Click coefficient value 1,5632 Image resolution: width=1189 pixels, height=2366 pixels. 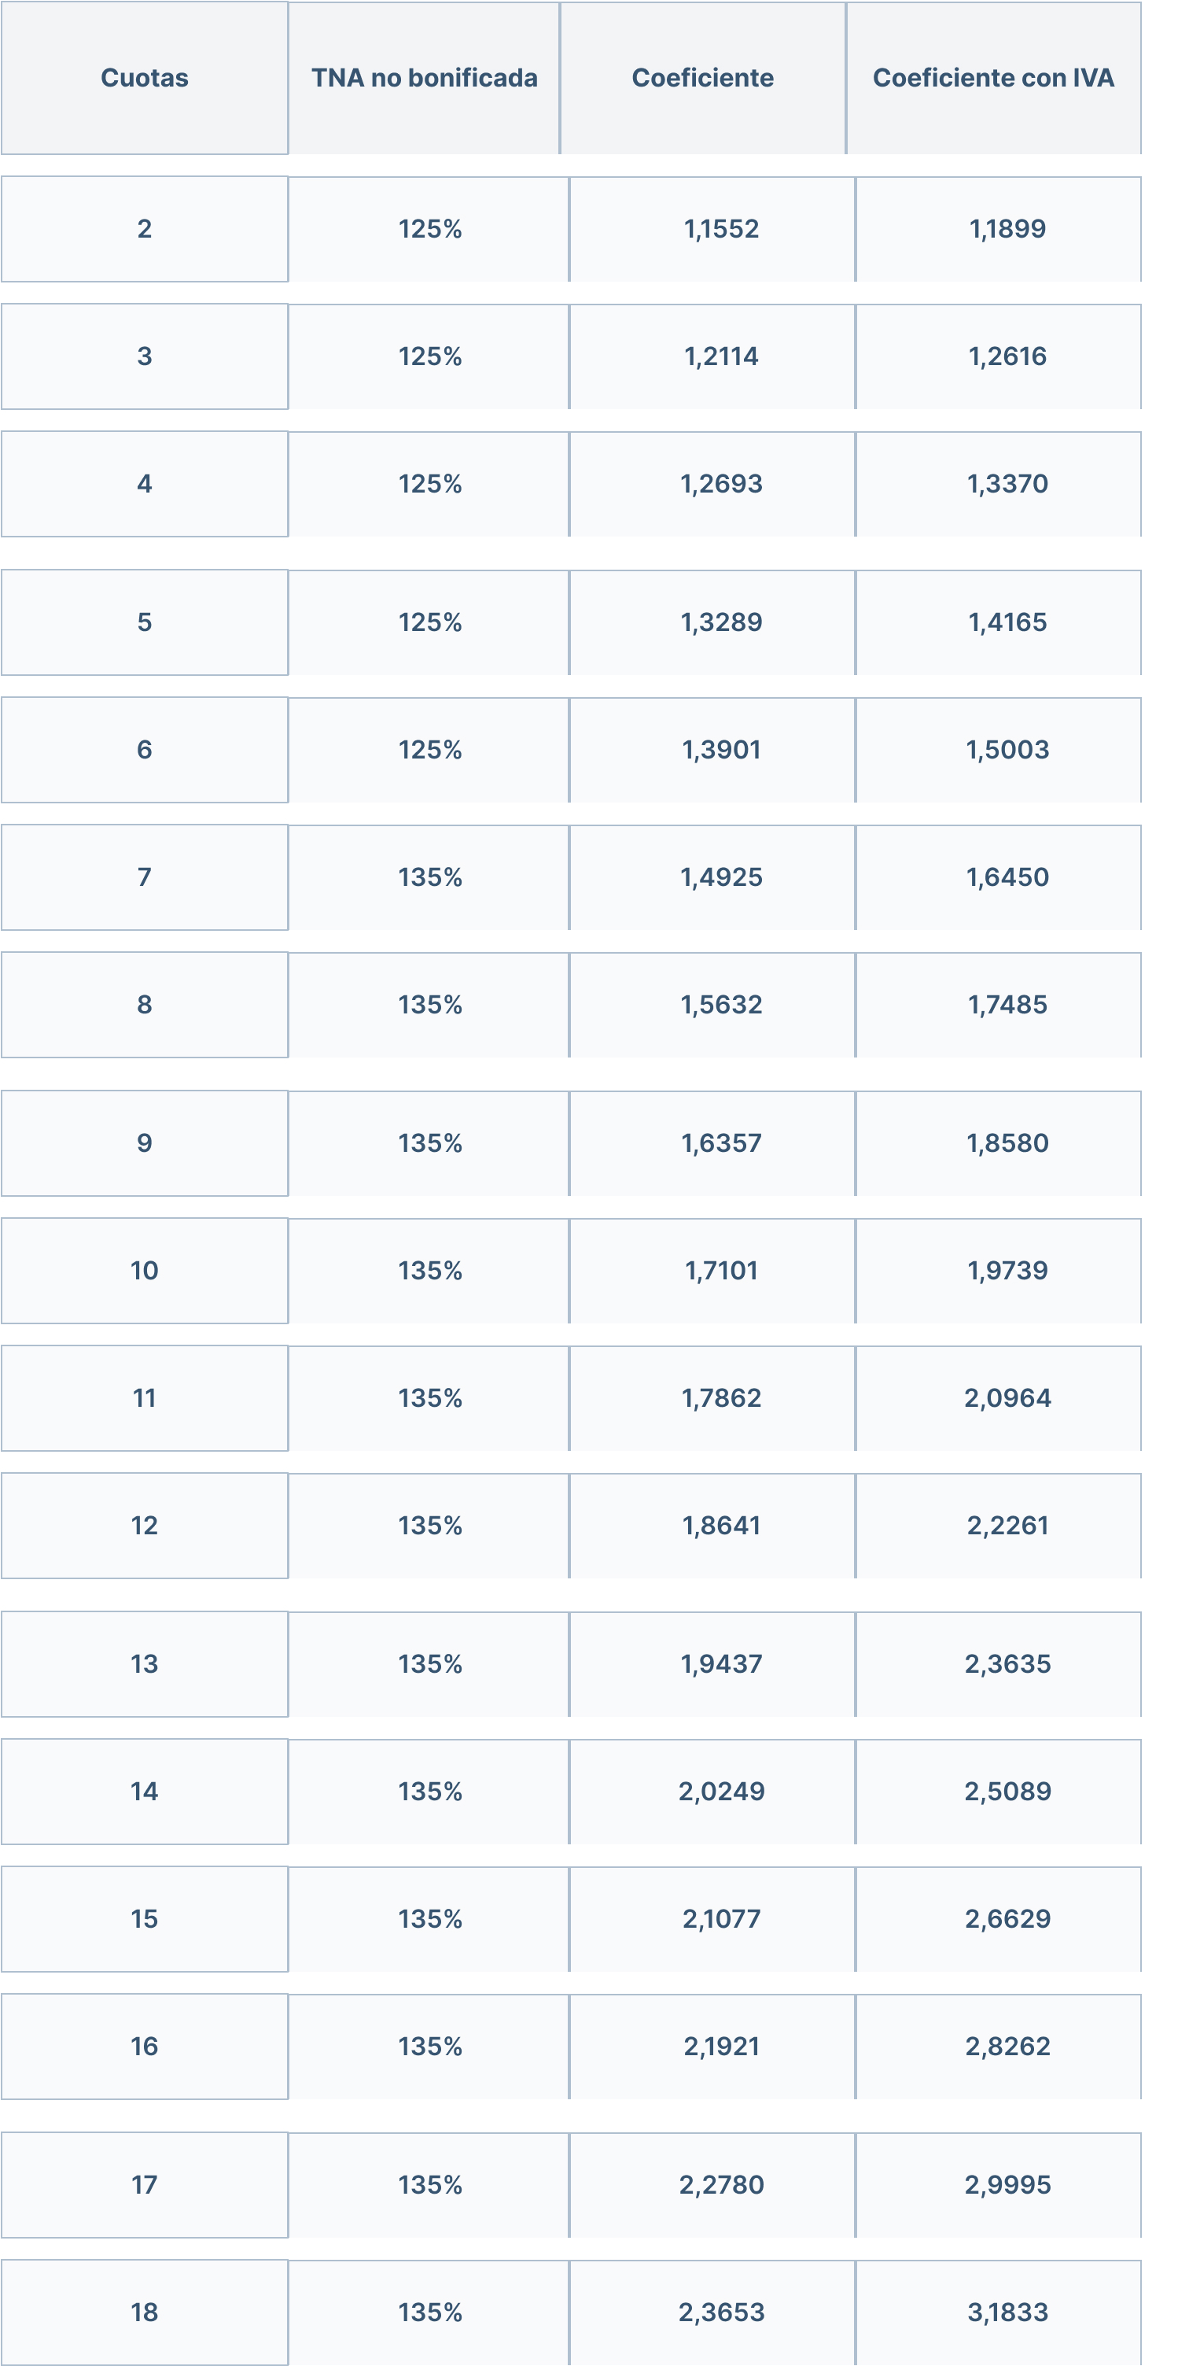point(721,1005)
